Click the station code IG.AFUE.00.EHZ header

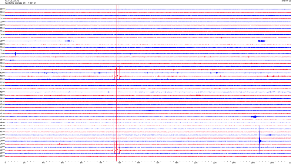tap(12, 1)
